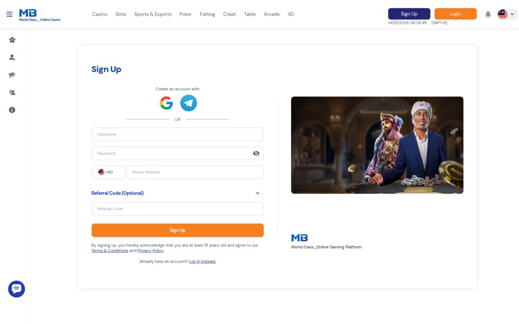Open notifications bell
Viewport: 519px width, 324px height.
[x=488, y=14]
